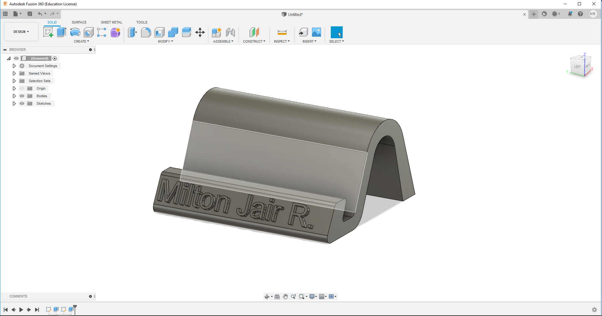This screenshot has height=316, width=602.
Task: Expand the Bodies folder
Action: [x=14, y=96]
